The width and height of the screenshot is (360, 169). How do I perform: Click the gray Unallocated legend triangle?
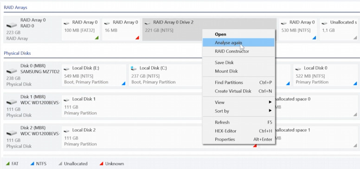pos(60,164)
